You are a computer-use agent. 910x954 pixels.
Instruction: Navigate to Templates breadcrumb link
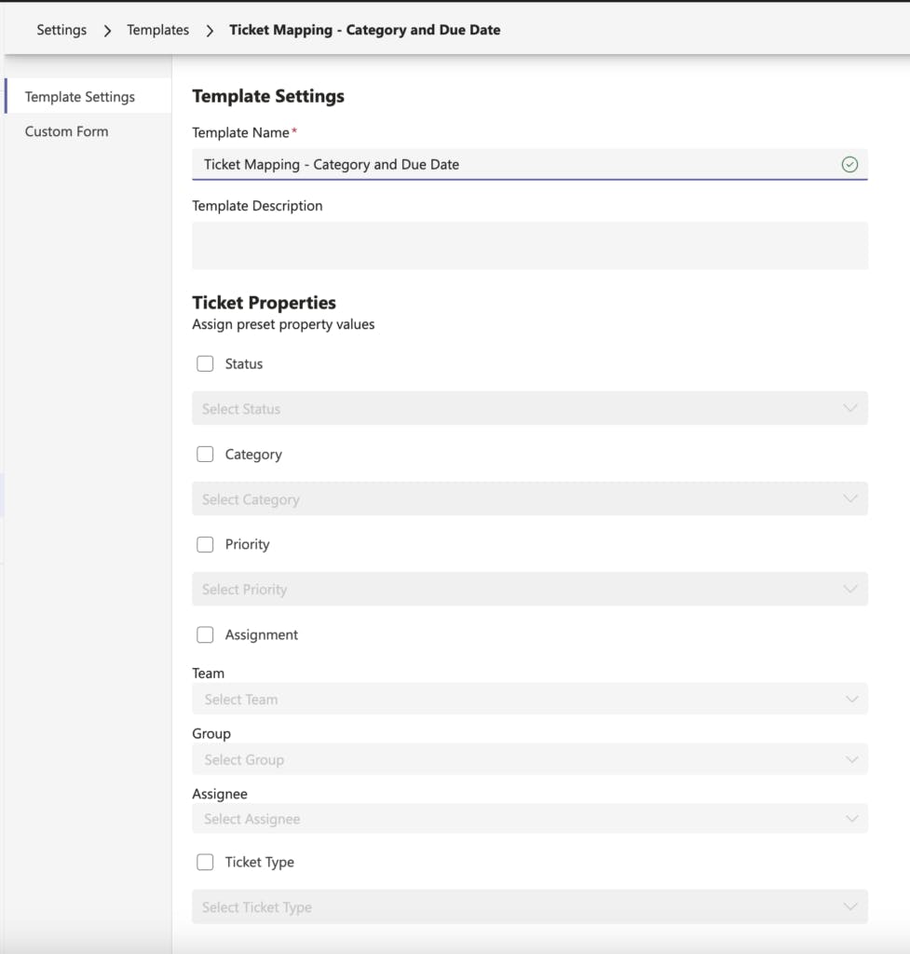pos(157,30)
